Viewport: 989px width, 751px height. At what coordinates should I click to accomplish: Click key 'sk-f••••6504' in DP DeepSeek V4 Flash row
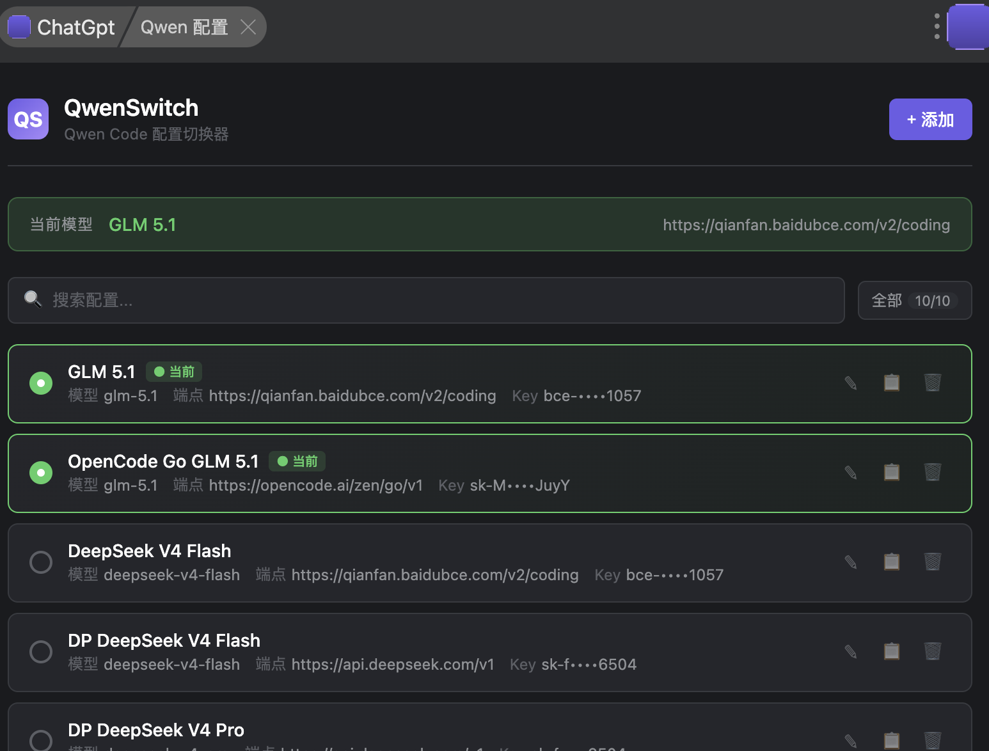pos(589,665)
